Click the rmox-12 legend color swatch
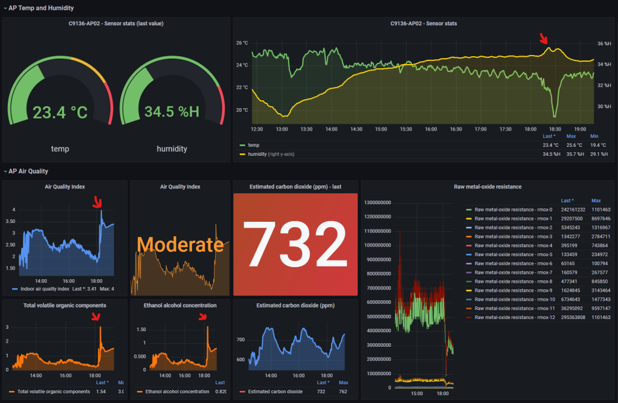This screenshot has width=618, height=403. 469,317
